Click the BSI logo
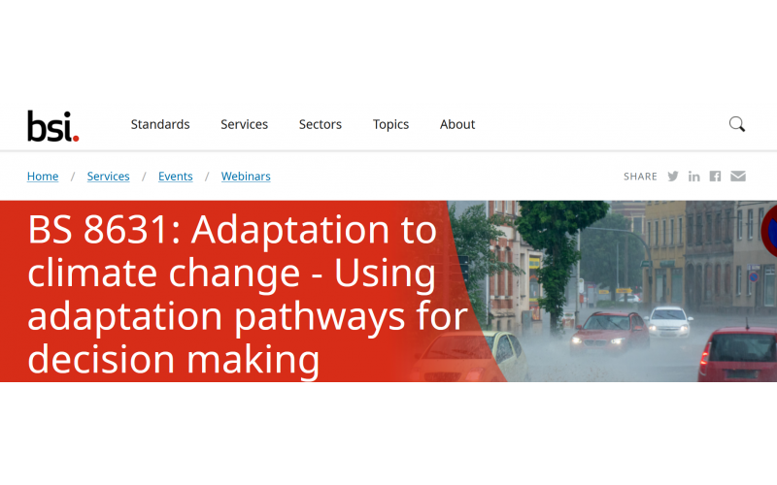Viewport: 777px width, 485px height. [53, 126]
